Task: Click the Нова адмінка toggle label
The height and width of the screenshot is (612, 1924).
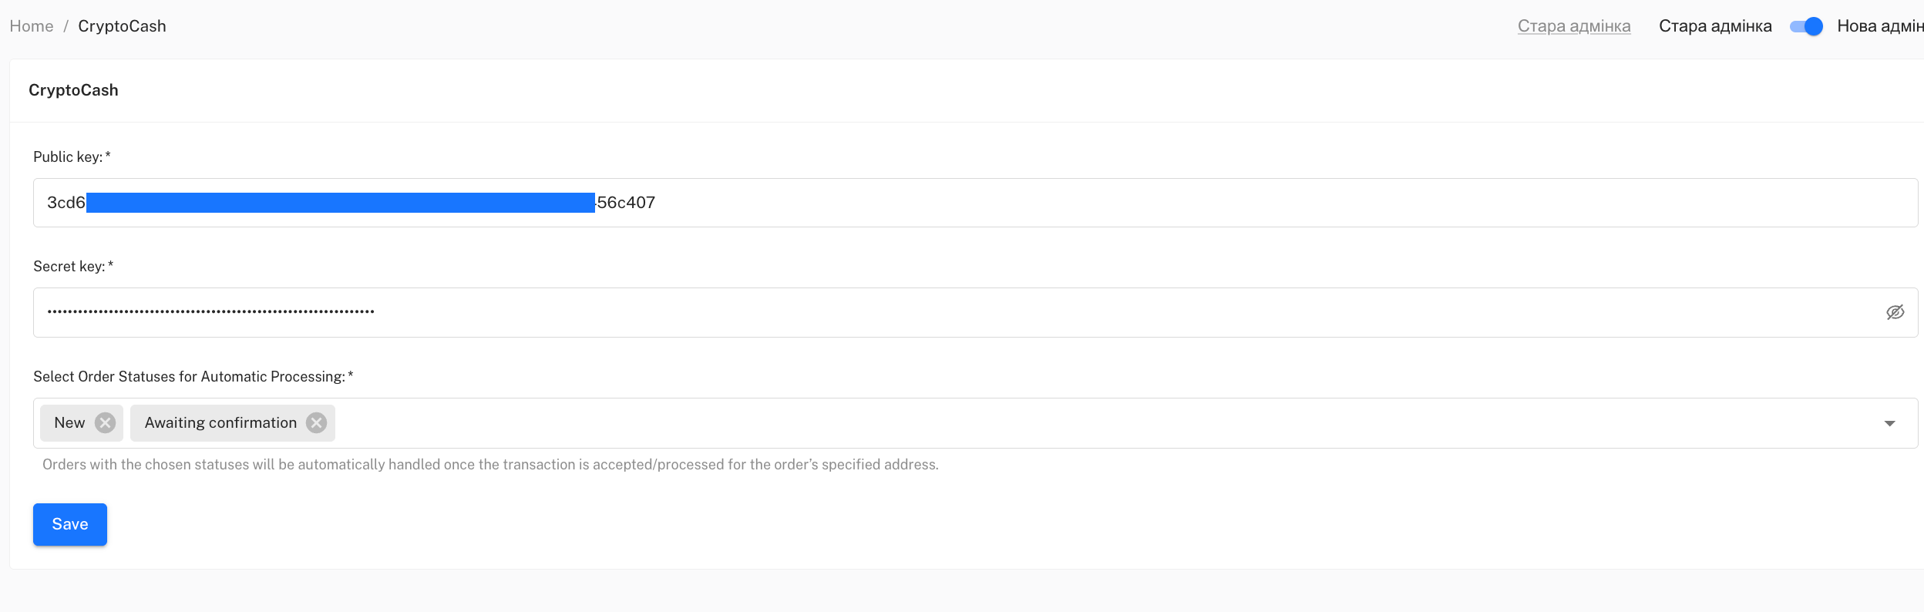Action: pos(1879,26)
